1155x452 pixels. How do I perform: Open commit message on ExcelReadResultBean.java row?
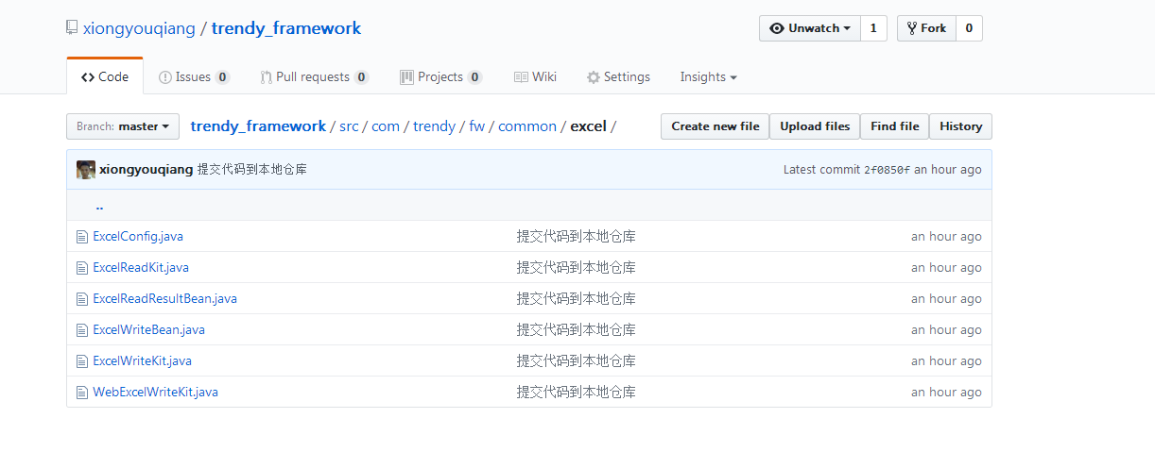click(x=577, y=299)
